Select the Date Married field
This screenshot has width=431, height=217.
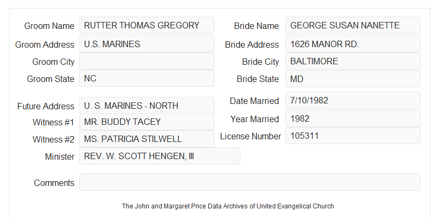(x=353, y=100)
